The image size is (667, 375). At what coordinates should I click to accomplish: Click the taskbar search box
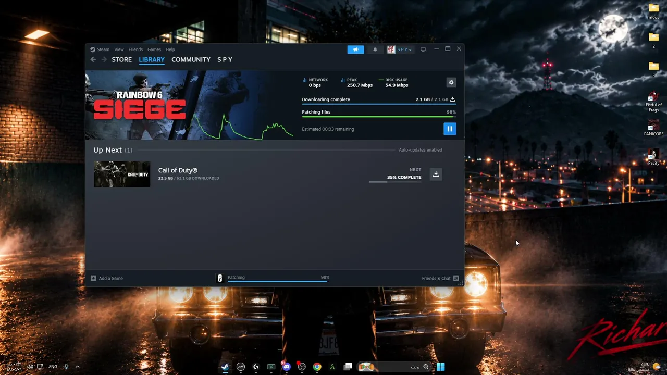393,367
